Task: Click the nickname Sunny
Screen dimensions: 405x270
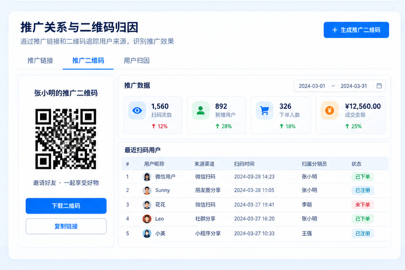Action: (162, 190)
